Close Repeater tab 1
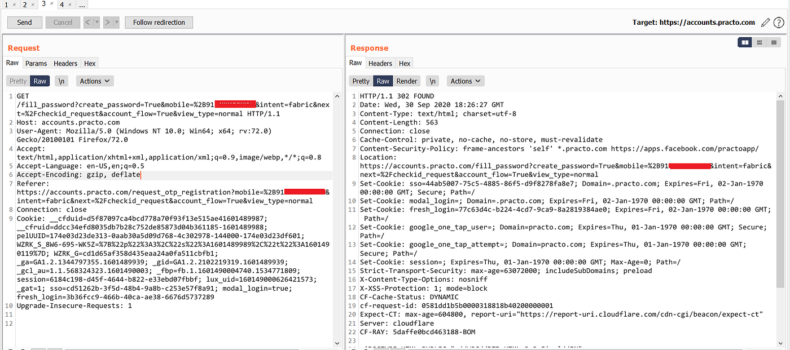The height and width of the screenshot is (350, 790). point(14,5)
